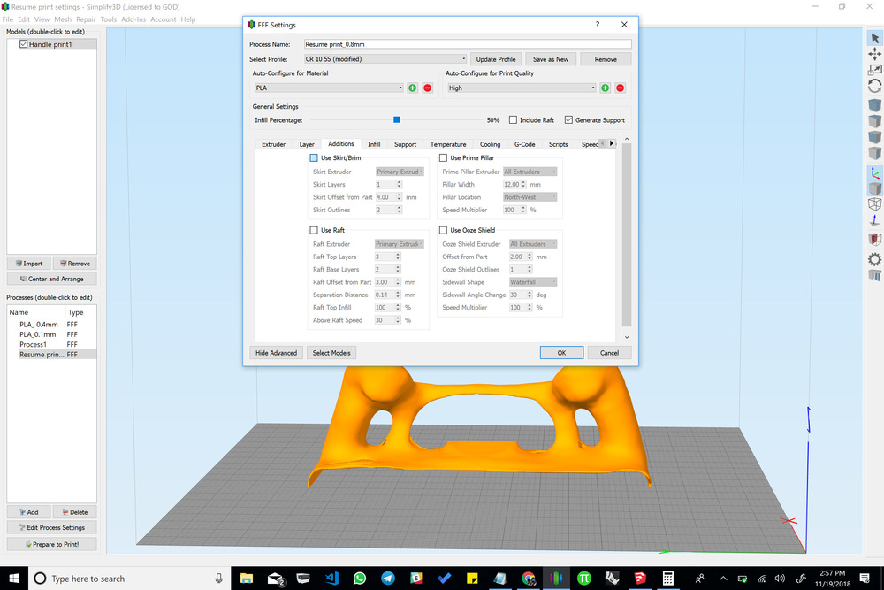Image resolution: width=884 pixels, height=590 pixels.
Task: Open Sticky Notes taskbar icon
Action: [472, 579]
